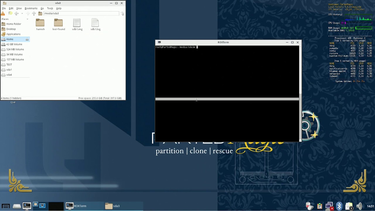Launch the drive icon in taskbar
The width and height of the screenshot is (375, 211).
[17, 206]
